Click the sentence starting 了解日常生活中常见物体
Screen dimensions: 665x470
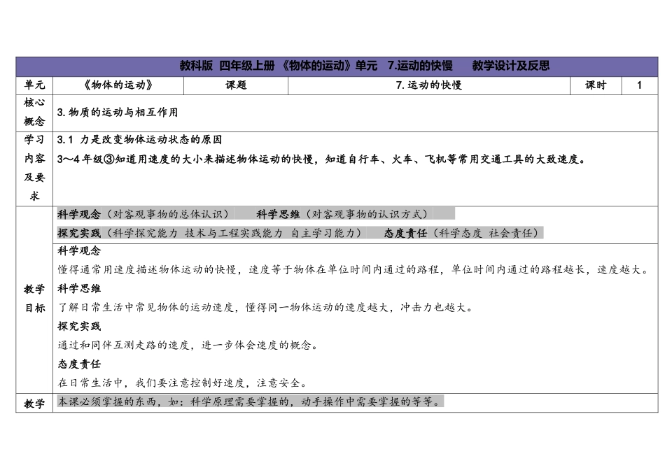tap(265, 307)
